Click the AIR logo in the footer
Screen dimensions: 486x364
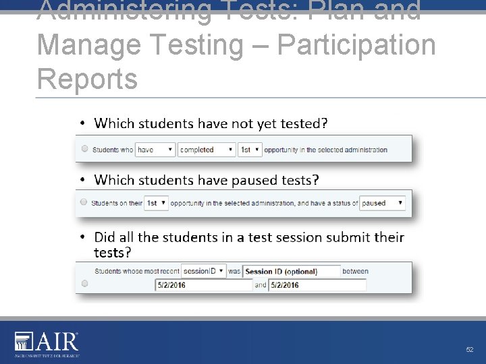click(x=47, y=344)
